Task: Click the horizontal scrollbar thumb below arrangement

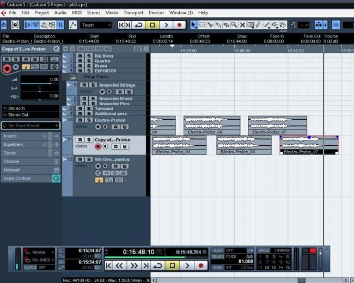Action: (301, 280)
